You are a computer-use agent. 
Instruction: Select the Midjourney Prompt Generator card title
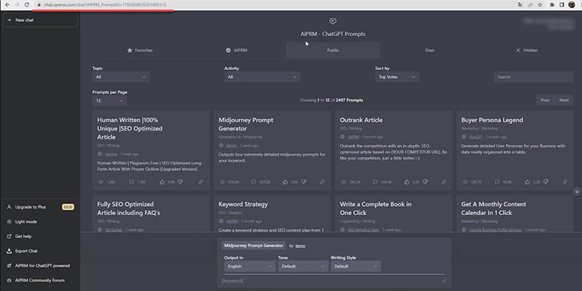[x=246, y=125]
